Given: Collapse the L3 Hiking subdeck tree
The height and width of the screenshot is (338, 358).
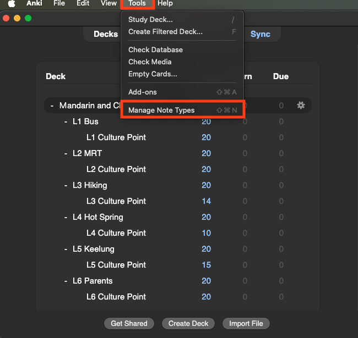Looking at the screenshot, I should (66, 185).
